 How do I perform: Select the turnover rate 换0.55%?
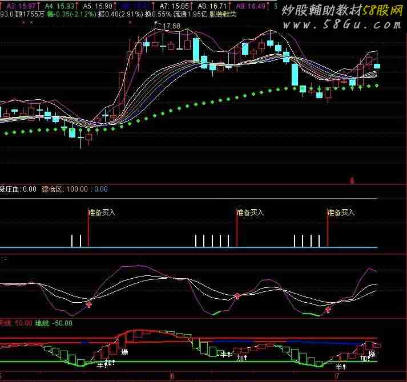158,14
